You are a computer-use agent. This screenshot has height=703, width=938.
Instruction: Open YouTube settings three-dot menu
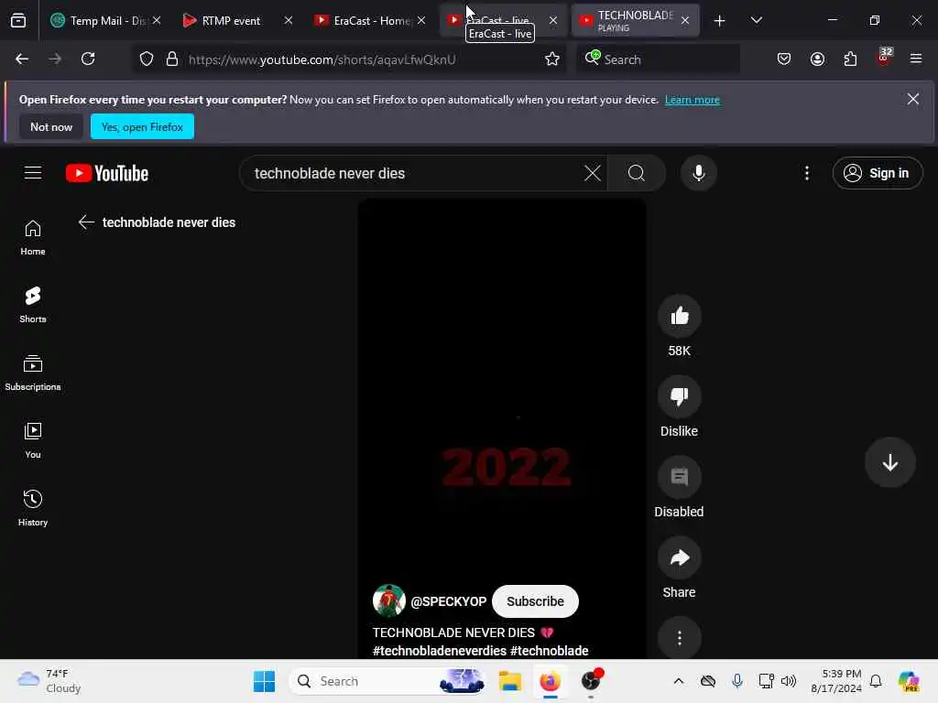pyautogui.click(x=806, y=173)
